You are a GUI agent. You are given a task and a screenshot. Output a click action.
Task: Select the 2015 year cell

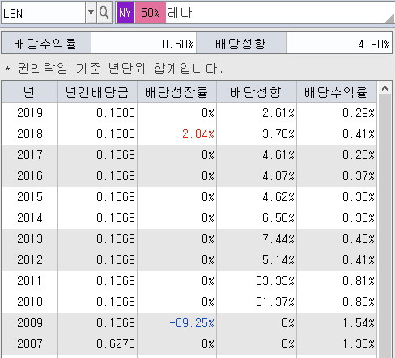pos(30,197)
